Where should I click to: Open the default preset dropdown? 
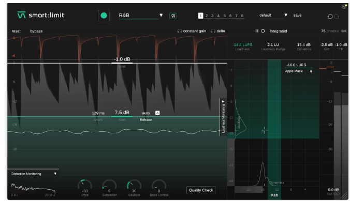coord(286,15)
